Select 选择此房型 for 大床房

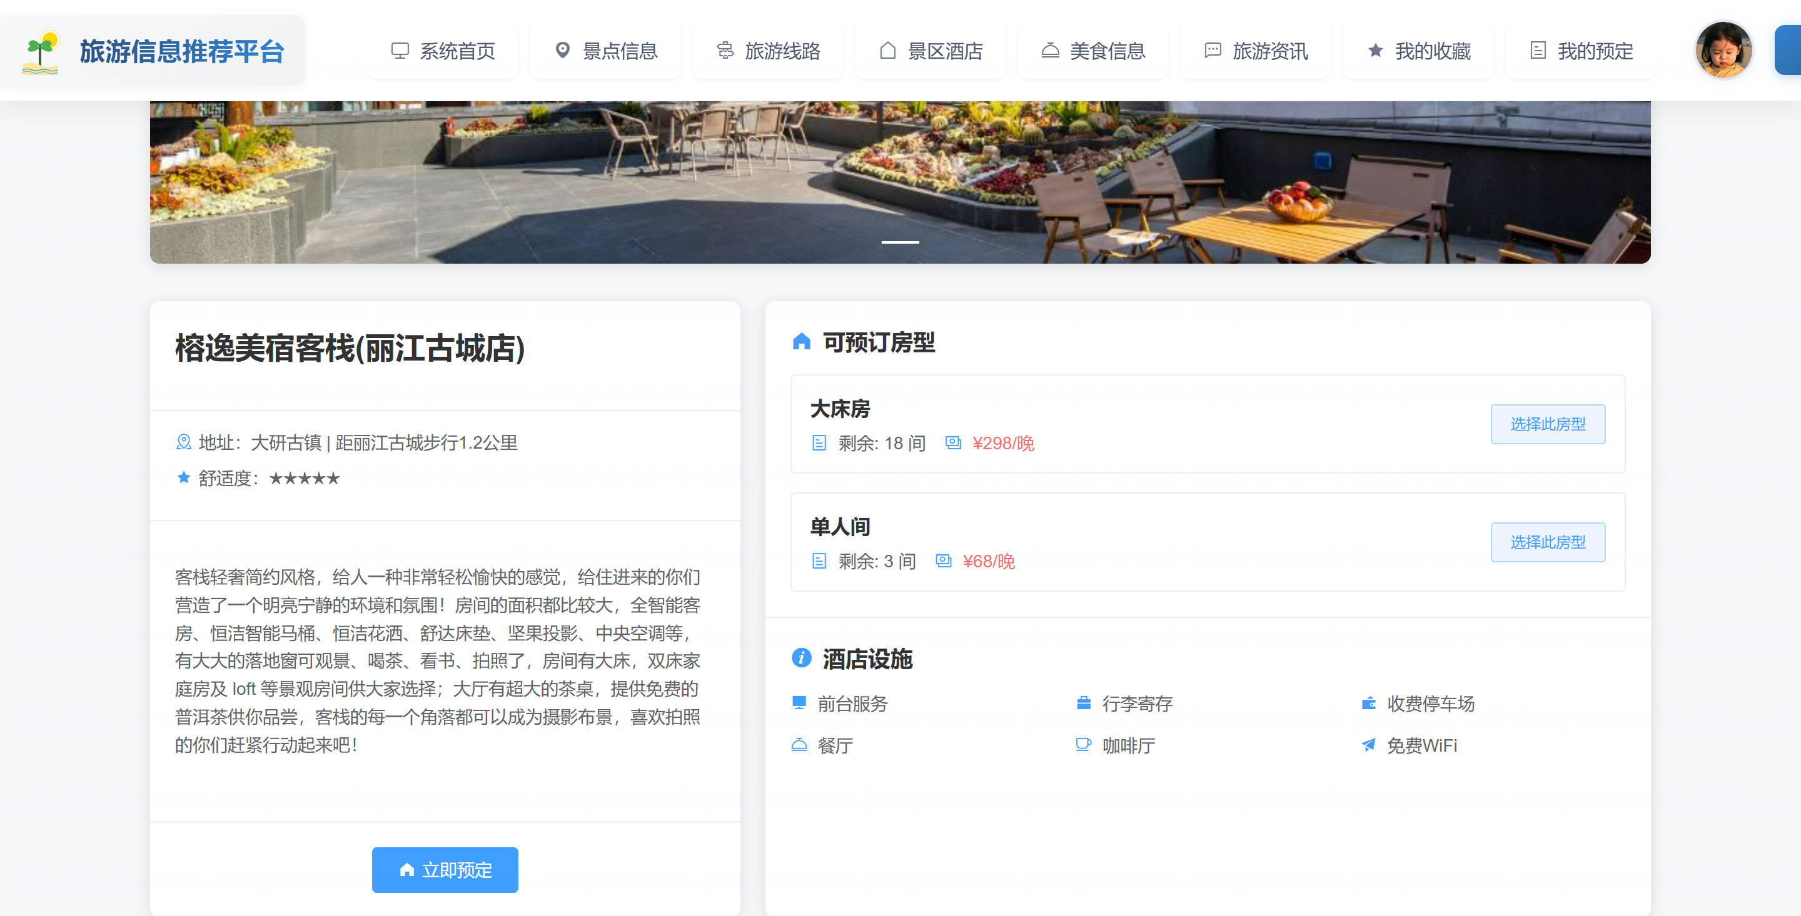[1547, 424]
